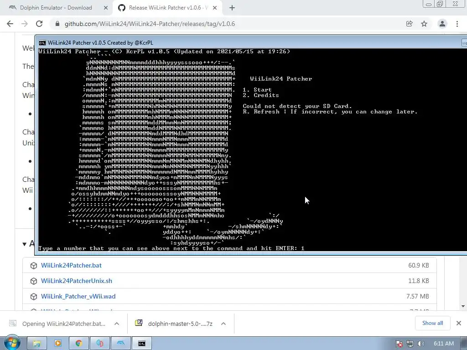The height and width of the screenshot is (350, 467).
Task: Click the padlock site info icon
Action: tap(57, 24)
